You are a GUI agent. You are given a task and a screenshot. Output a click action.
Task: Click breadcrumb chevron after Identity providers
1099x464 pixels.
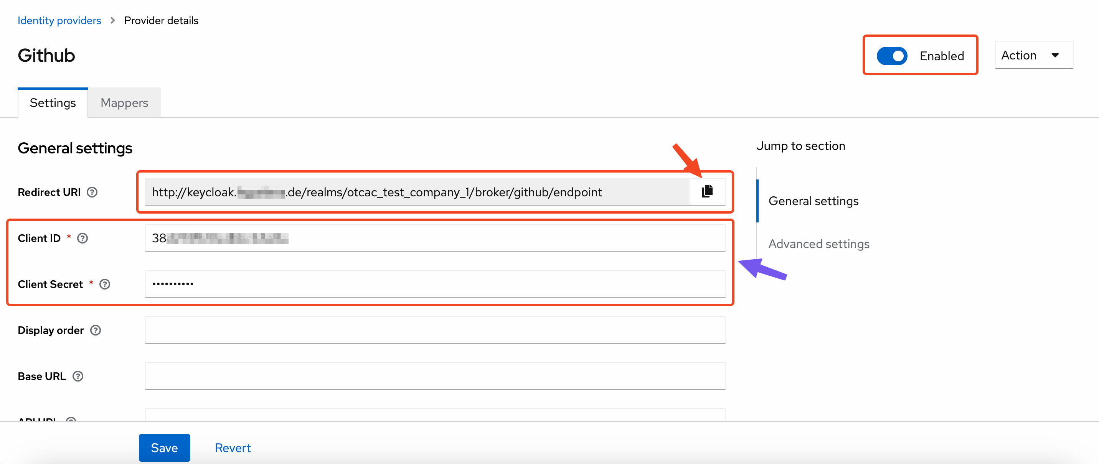[113, 20]
